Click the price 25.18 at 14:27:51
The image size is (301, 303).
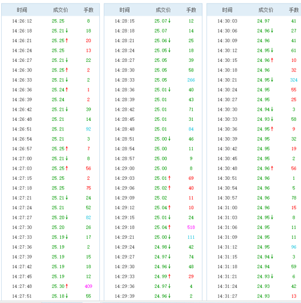58,296
